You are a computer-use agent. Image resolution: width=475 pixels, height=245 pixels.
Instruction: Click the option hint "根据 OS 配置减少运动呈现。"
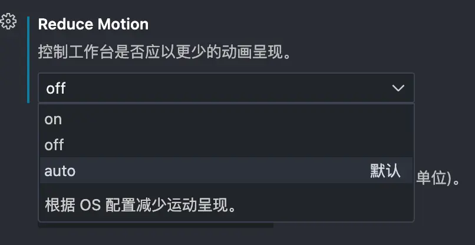click(140, 206)
